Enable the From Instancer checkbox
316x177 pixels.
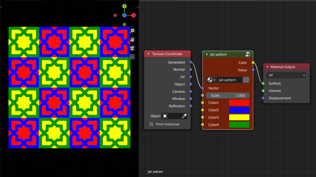pos(151,124)
